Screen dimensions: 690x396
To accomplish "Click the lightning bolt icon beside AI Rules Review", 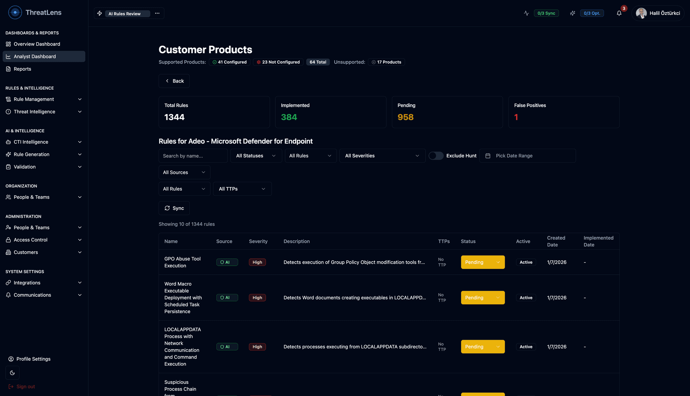I will (x=100, y=13).
